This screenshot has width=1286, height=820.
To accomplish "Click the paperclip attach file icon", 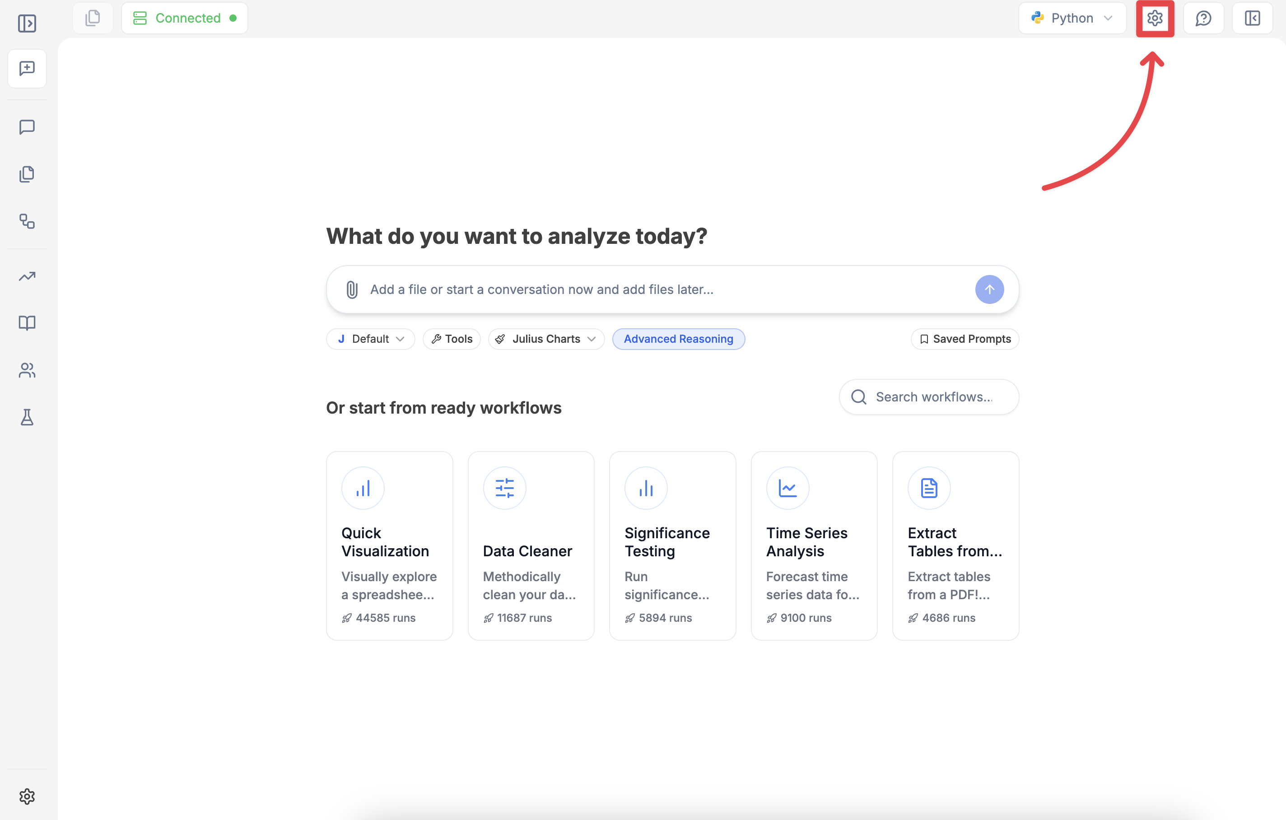I will pyautogui.click(x=351, y=289).
